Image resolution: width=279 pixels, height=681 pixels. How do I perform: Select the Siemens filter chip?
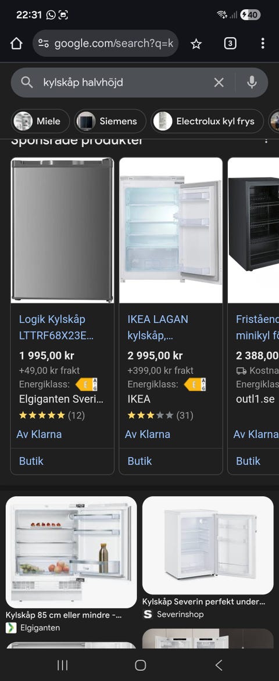point(110,121)
